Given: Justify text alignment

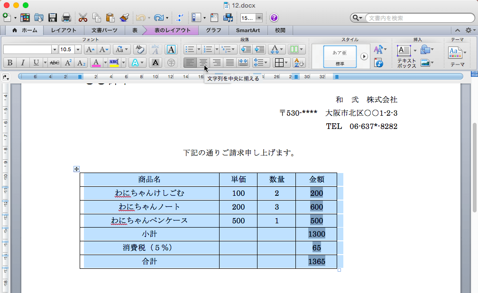Looking at the screenshot, I should click(230, 63).
